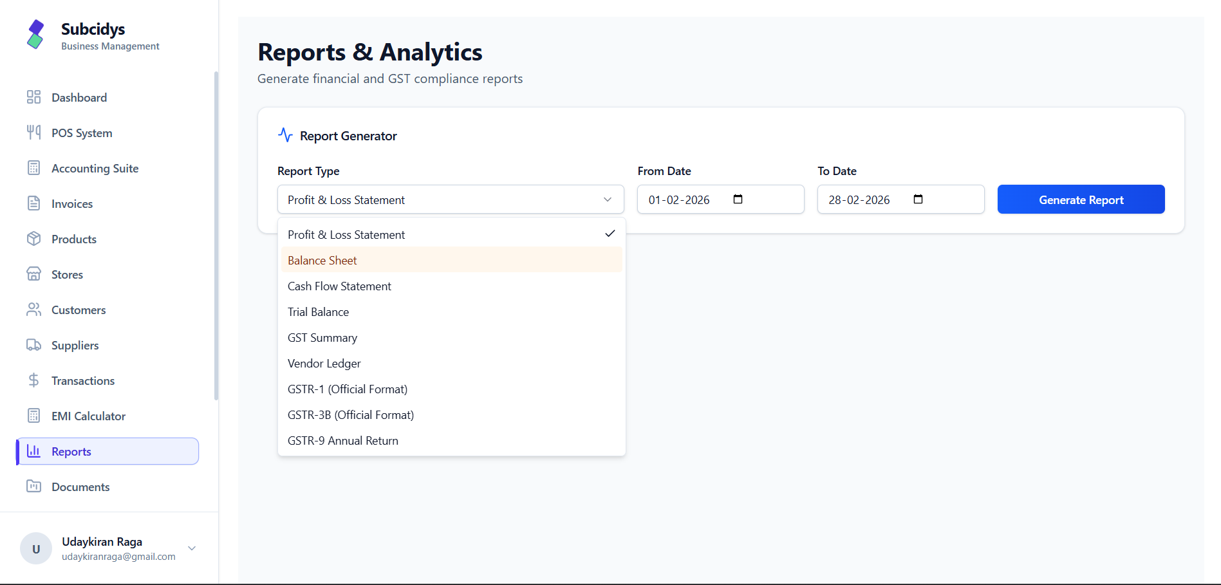Open the From Date calendar picker icon

point(738,200)
